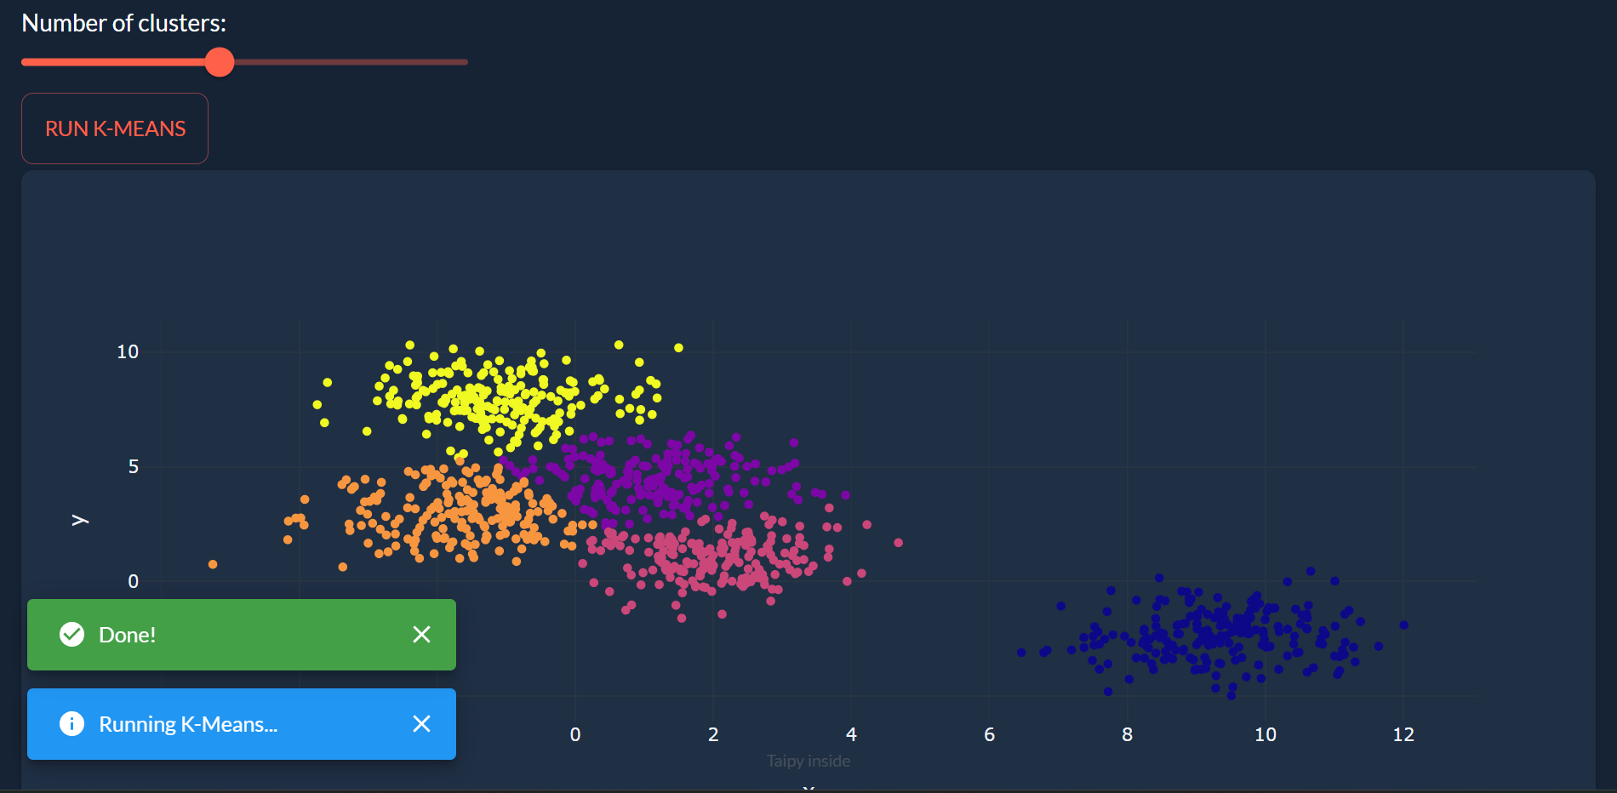Close the green Done! notification
The image size is (1617, 793).
point(421,635)
